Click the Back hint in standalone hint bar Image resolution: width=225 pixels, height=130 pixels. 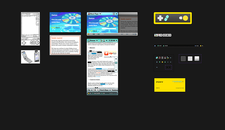[197, 46]
